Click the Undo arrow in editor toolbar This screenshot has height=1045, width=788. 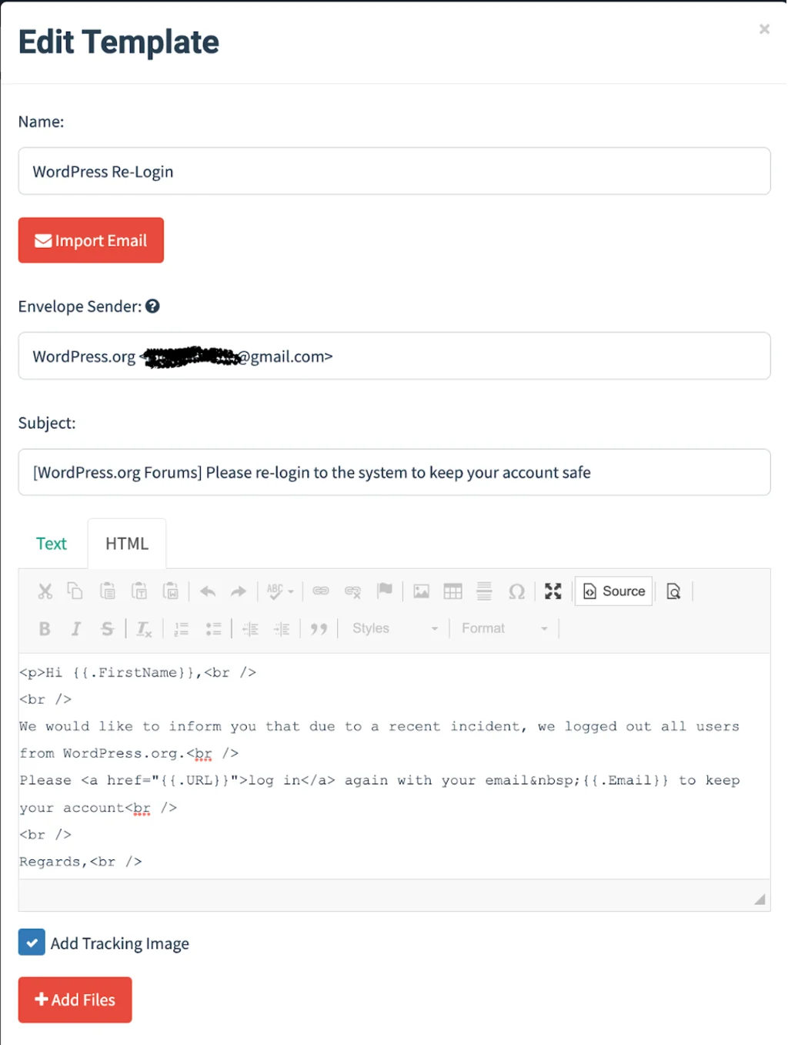coord(208,591)
